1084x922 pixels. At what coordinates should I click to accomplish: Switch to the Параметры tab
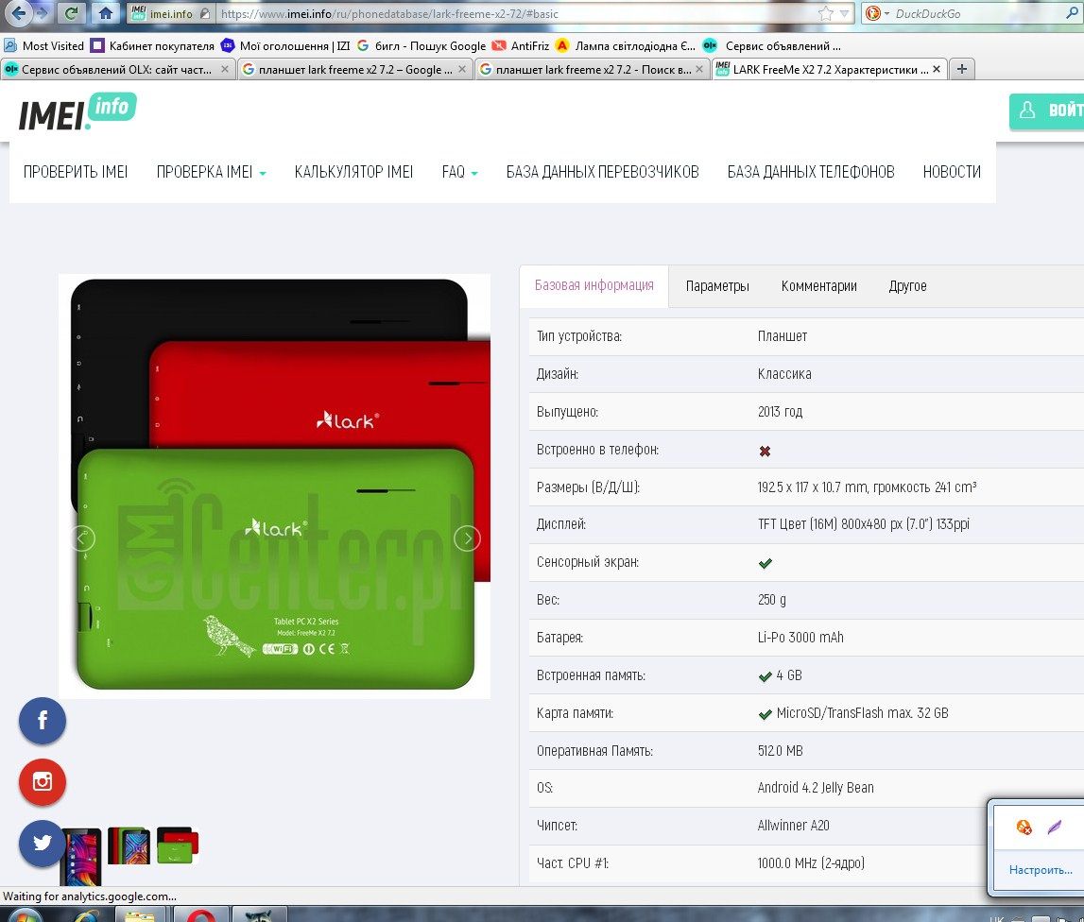[x=717, y=286]
